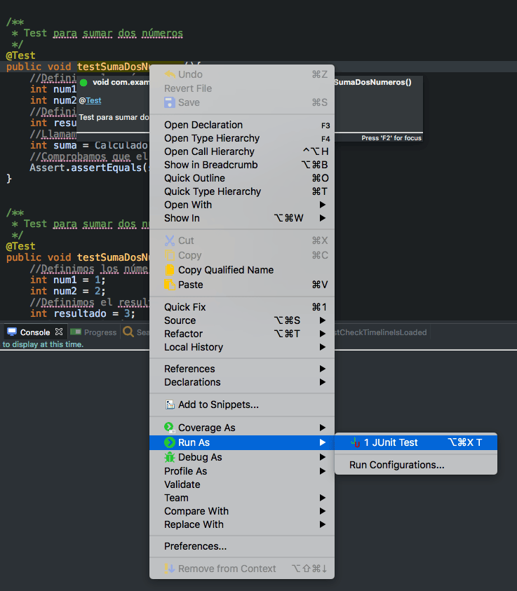The height and width of the screenshot is (591, 517).
Task: Open Profile As submenu
Action: 242,471
